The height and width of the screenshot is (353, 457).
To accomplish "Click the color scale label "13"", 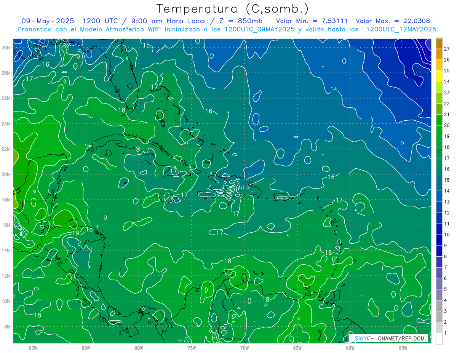I will [x=447, y=202].
